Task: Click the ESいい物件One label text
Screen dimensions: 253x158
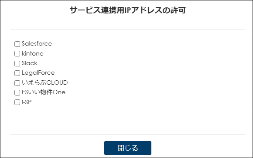Action: tap(44, 92)
